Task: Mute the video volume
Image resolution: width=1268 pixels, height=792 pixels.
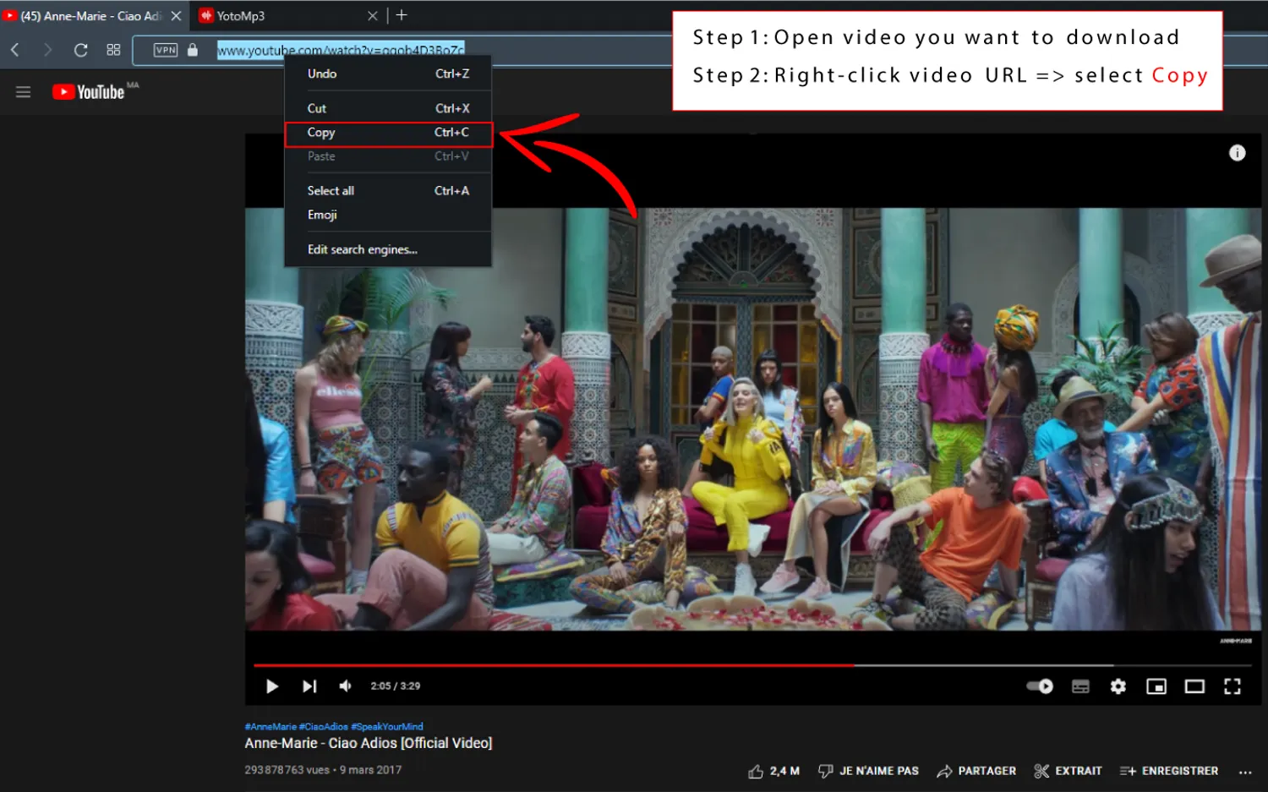Action: [x=346, y=686]
